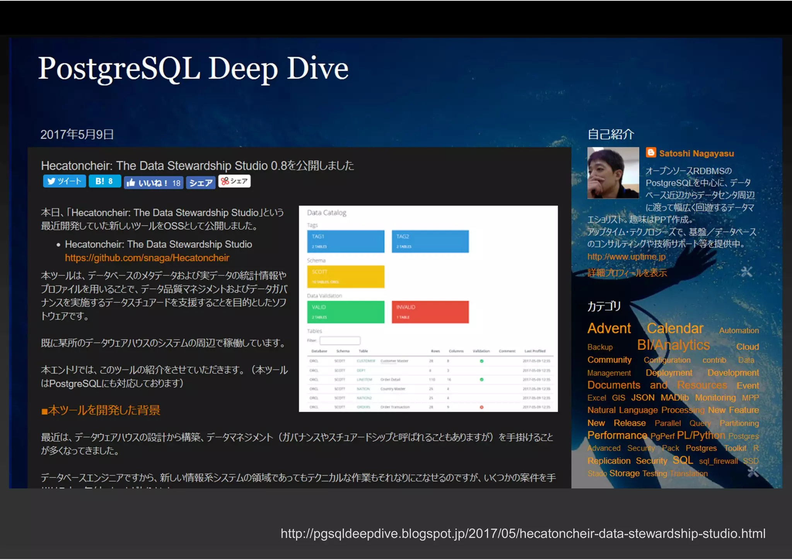792x560 pixels.
Task: Open Satoshi Nagayasu profile link
Action: tap(696, 153)
